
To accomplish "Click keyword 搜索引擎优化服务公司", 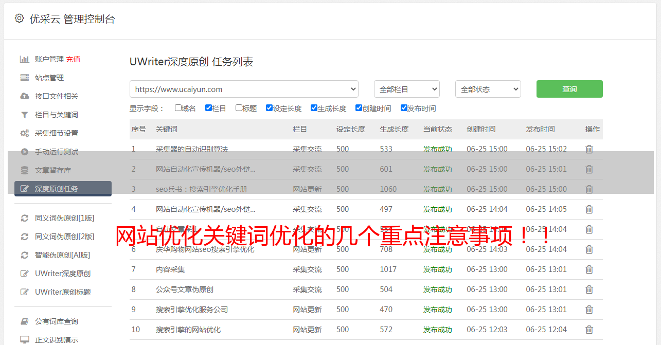I will 192,310.
